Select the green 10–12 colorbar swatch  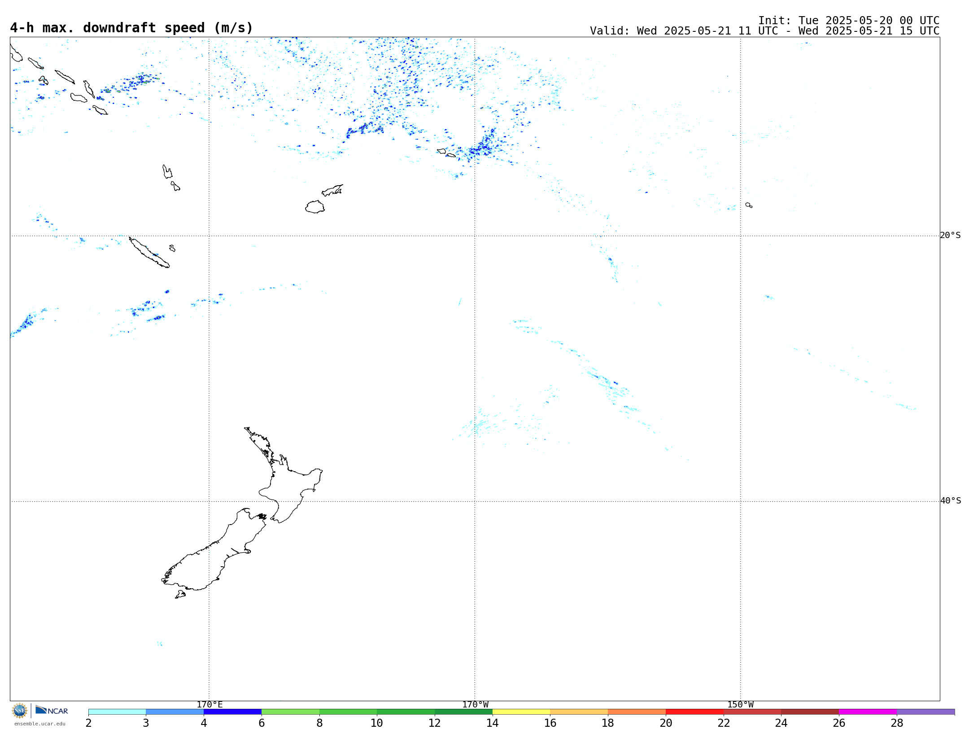[x=406, y=712]
